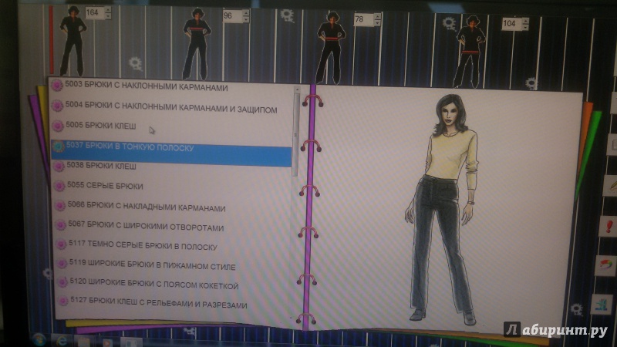Select the height measurement silhouette figure
Viewport: 617px width, 347px height.
[x=72, y=42]
